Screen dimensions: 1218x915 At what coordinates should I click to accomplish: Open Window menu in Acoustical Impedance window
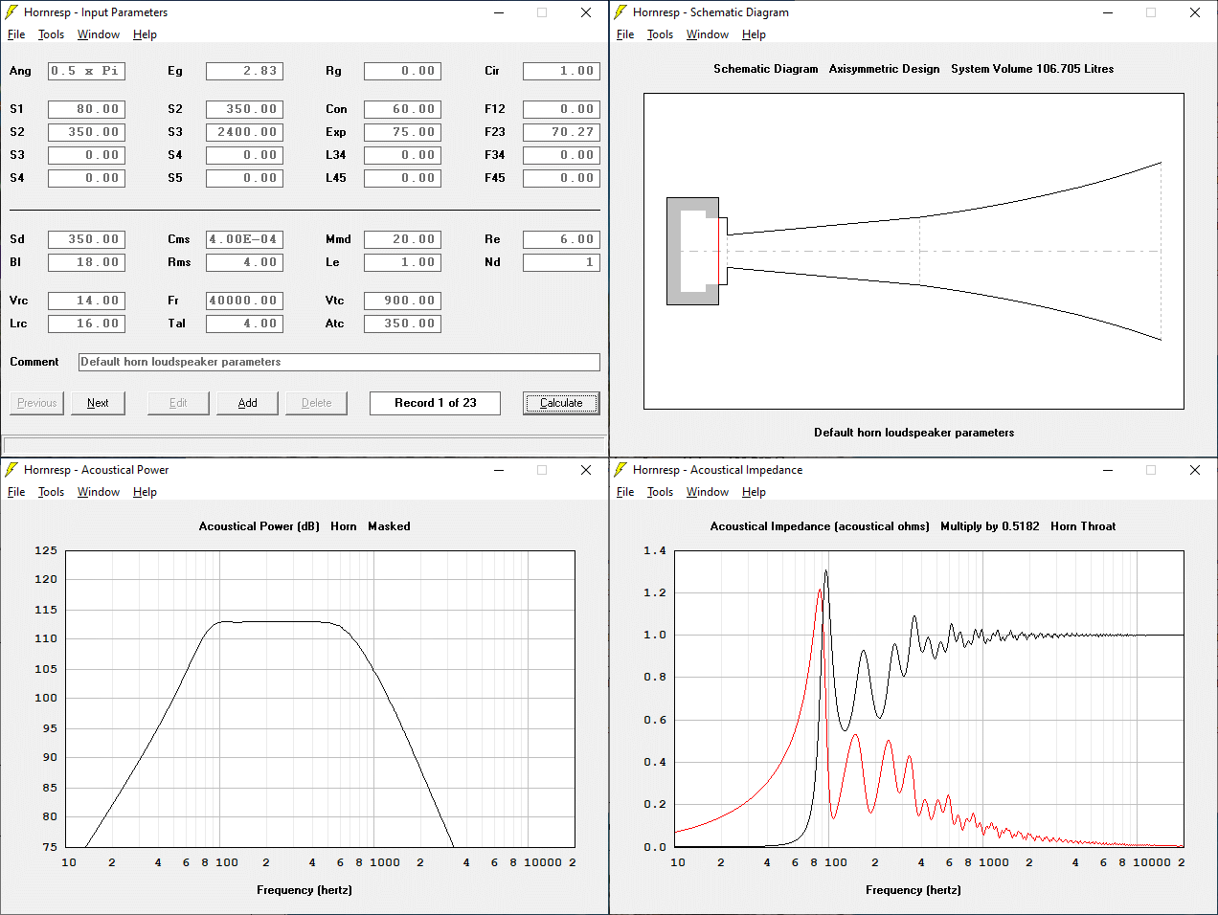tap(708, 492)
